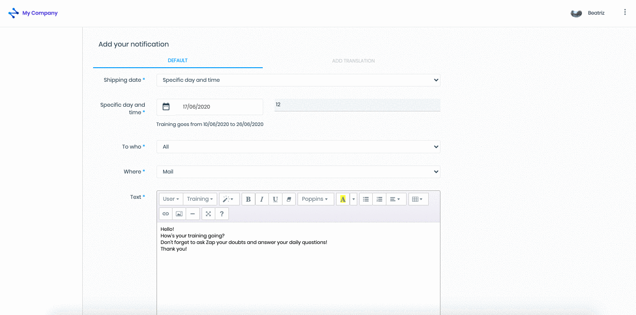
Task: Click the time field showing 12
Action: [357, 105]
